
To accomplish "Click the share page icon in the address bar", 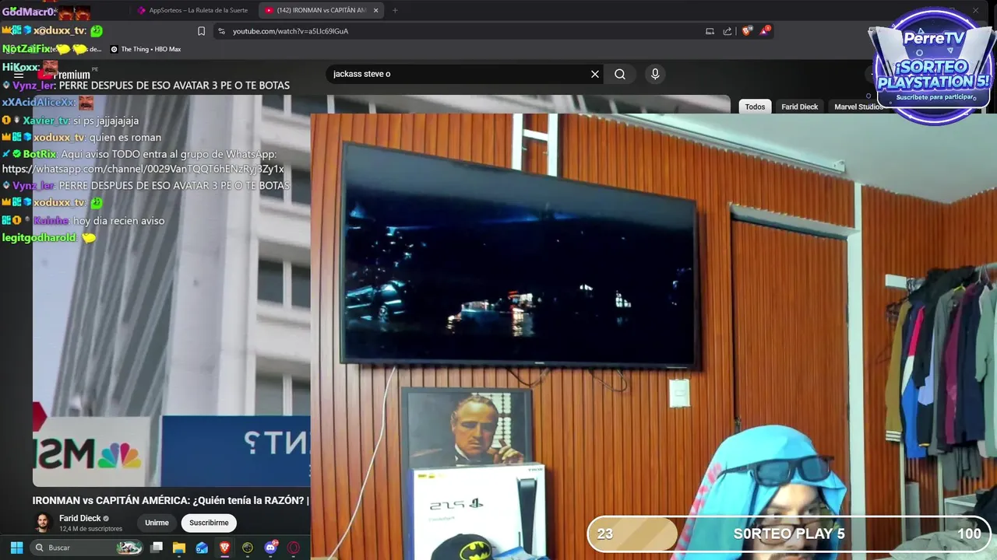I will [x=727, y=31].
